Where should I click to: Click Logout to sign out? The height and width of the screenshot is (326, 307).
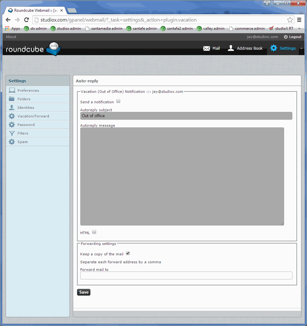[x=292, y=36]
